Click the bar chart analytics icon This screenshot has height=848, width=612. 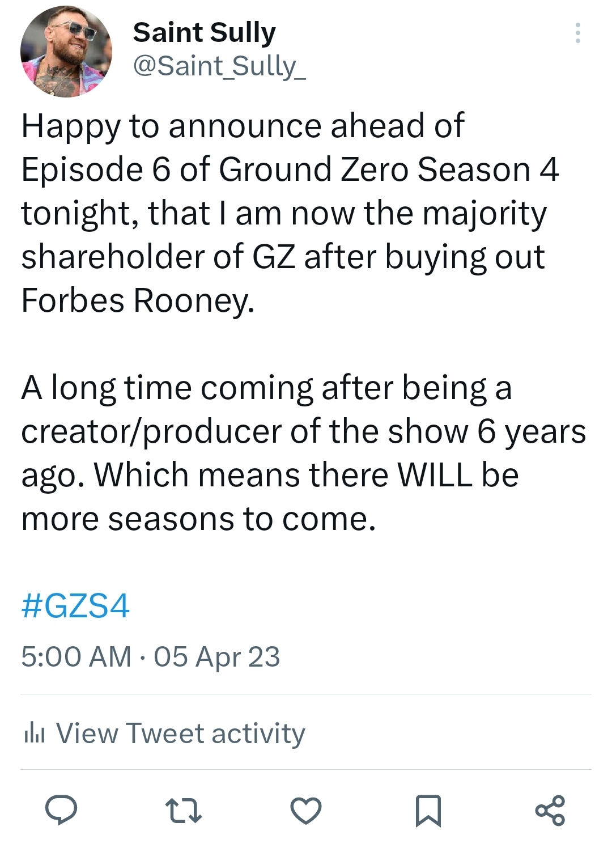pos(34,733)
